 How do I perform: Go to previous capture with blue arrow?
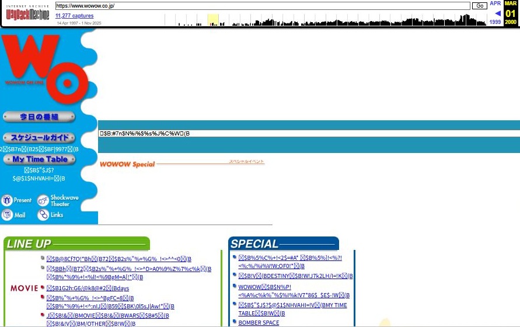[497, 13]
